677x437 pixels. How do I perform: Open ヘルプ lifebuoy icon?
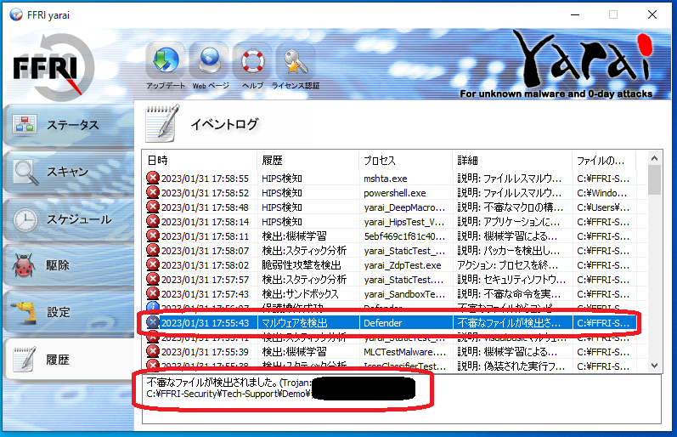click(252, 61)
